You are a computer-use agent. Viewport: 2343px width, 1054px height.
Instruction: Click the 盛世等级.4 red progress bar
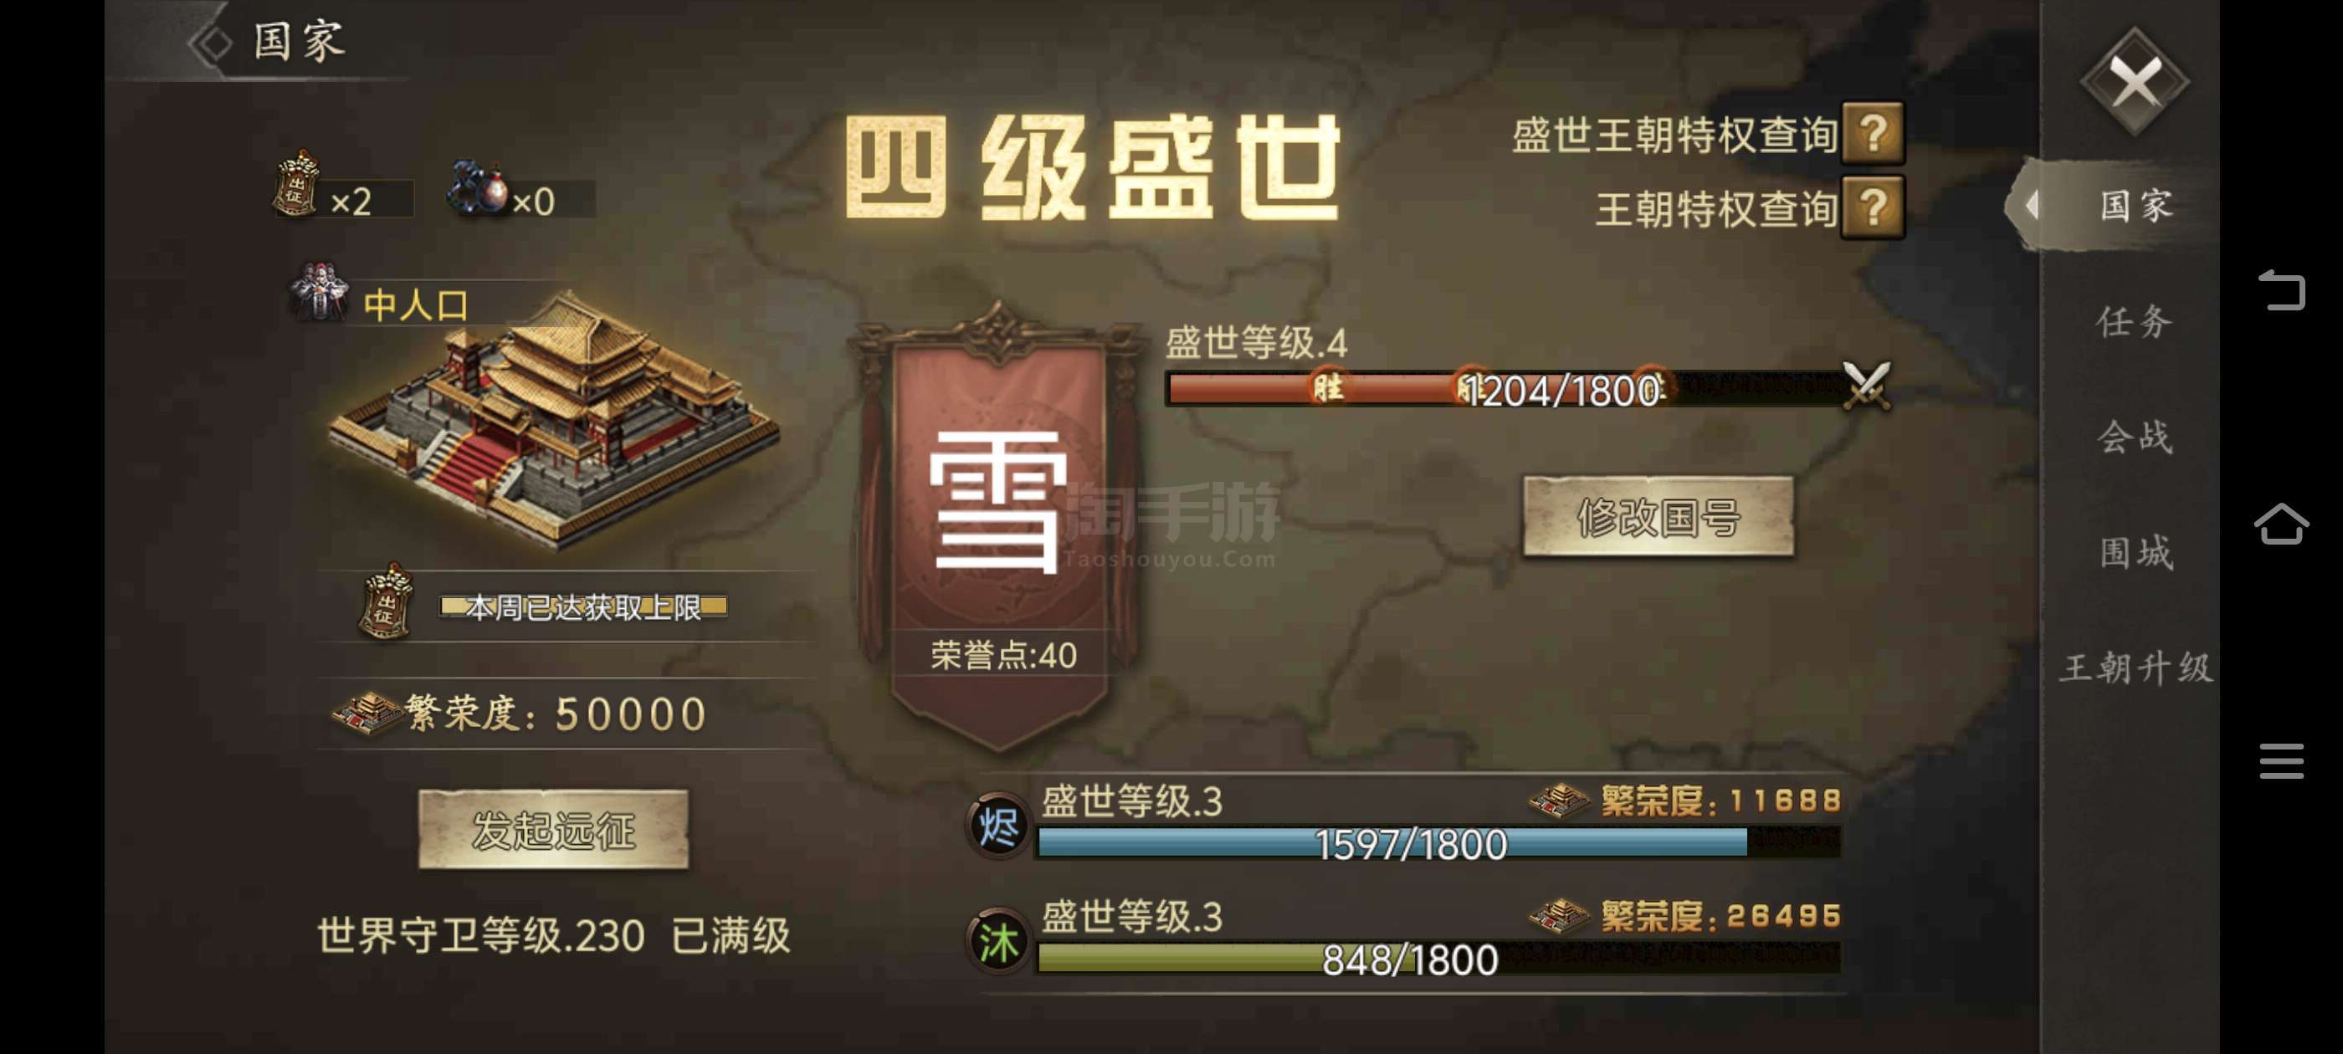tap(1505, 389)
